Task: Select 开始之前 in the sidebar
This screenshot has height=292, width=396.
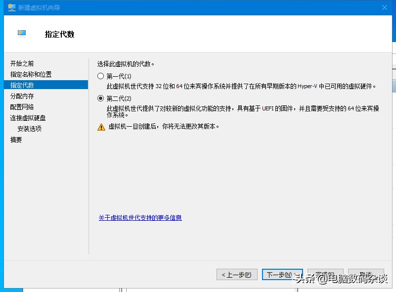Action: 23,63
